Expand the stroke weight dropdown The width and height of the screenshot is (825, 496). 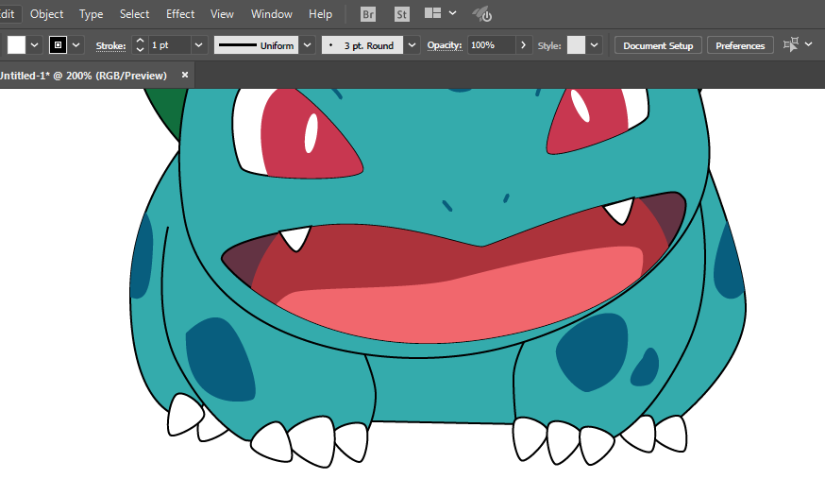coord(199,45)
